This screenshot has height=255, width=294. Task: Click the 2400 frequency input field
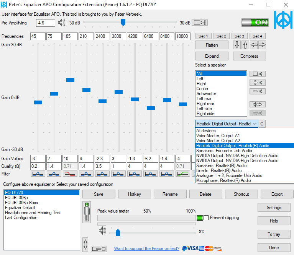(102, 36)
